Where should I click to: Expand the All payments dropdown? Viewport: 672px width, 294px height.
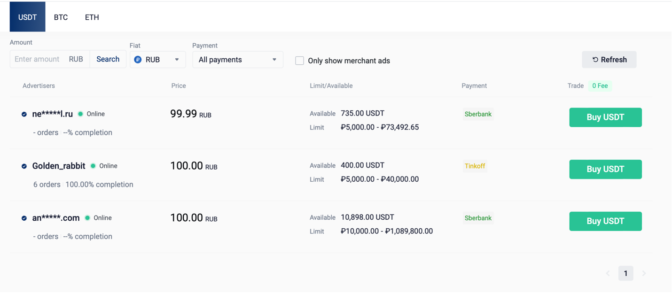pyautogui.click(x=237, y=60)
